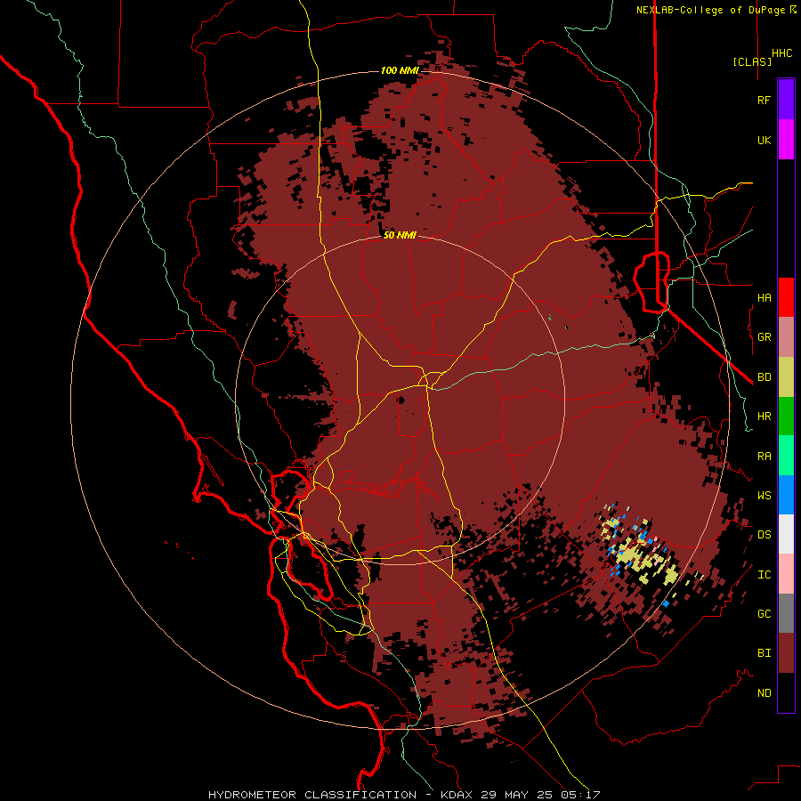Click the UK legend label
The height and width of the screenshot is (801, 801).
click(x=765, y=140)
